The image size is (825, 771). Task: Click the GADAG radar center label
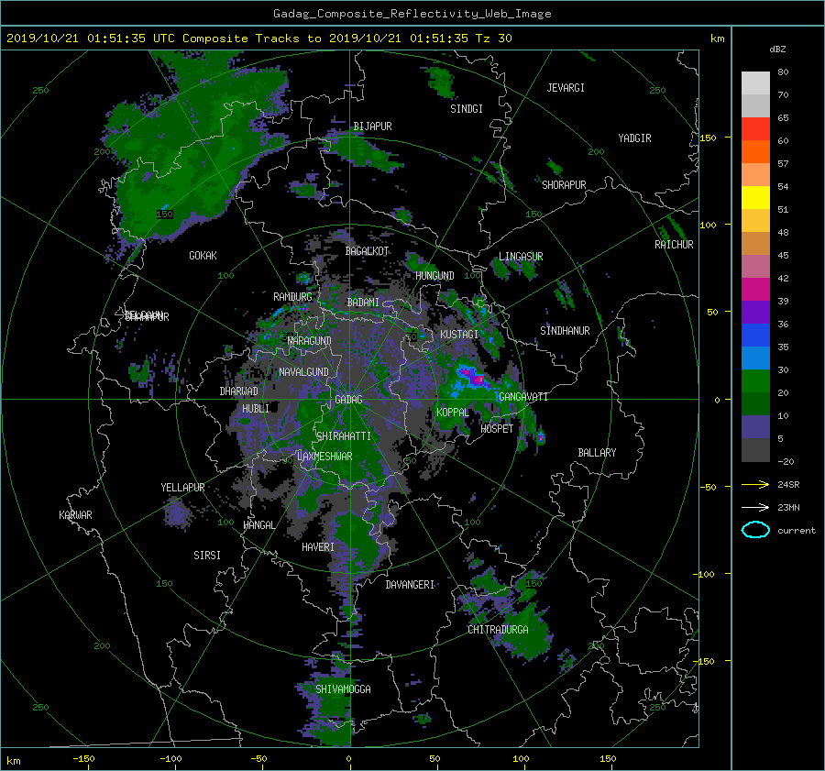point(349,400)
